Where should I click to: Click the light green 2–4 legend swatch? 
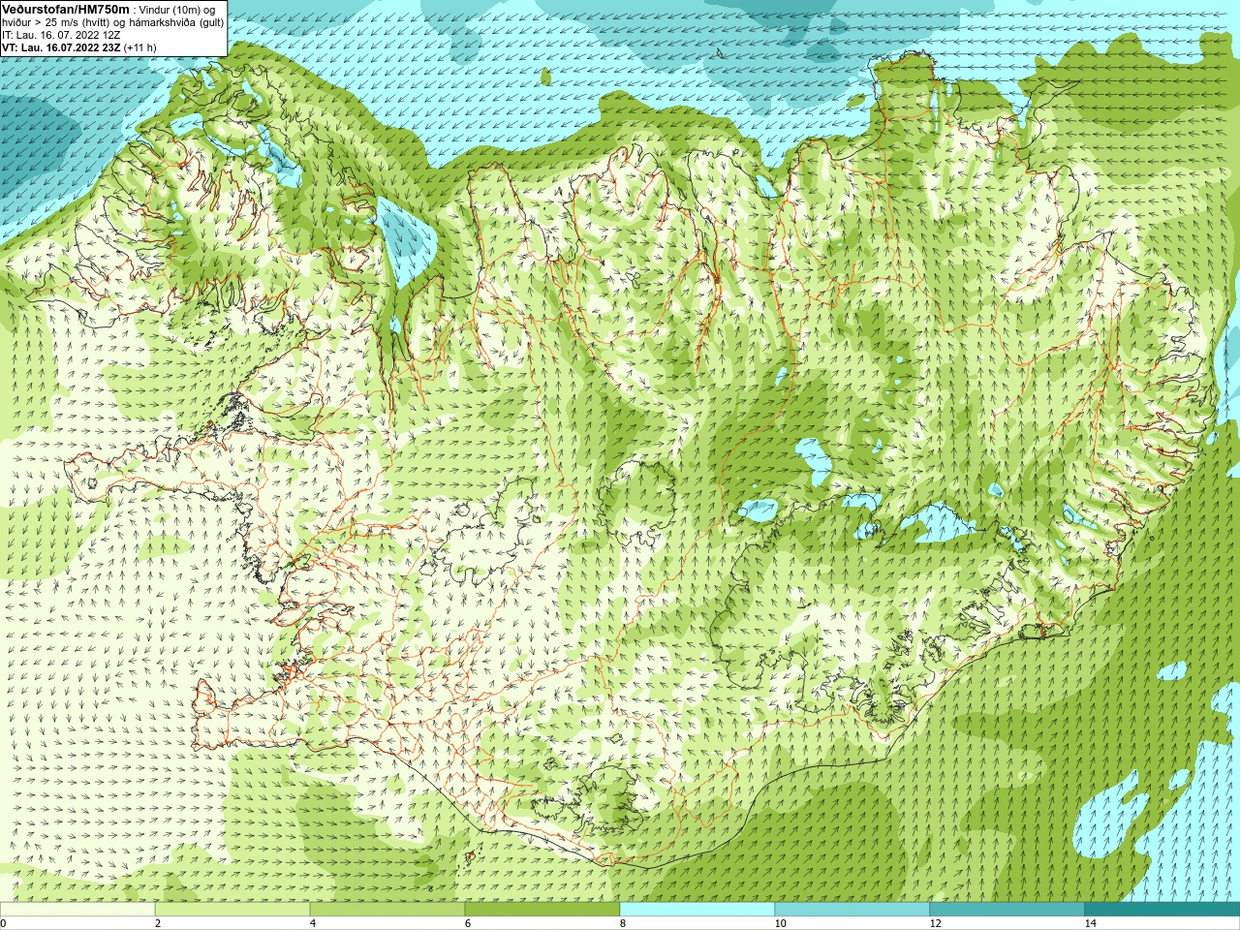(x=232, y=910)
